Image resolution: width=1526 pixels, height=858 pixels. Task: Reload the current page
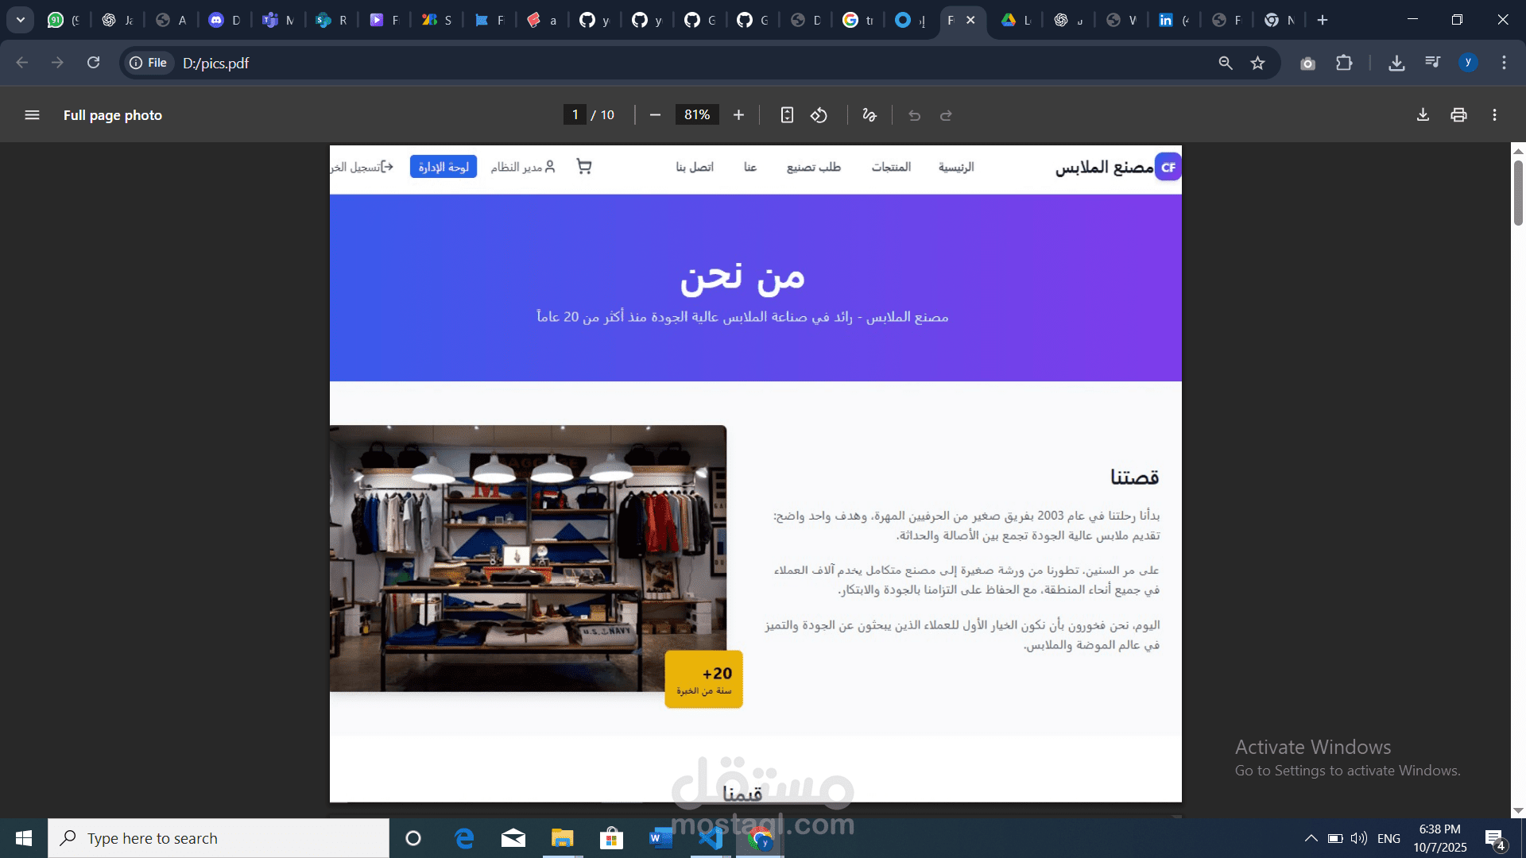click(x=94, y=63)
